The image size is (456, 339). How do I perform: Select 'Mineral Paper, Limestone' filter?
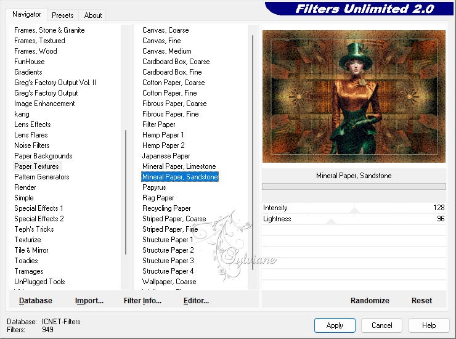[x=179, y=166]
